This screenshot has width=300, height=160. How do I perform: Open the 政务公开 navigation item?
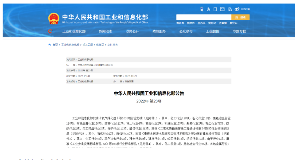[x=132, y=31]
